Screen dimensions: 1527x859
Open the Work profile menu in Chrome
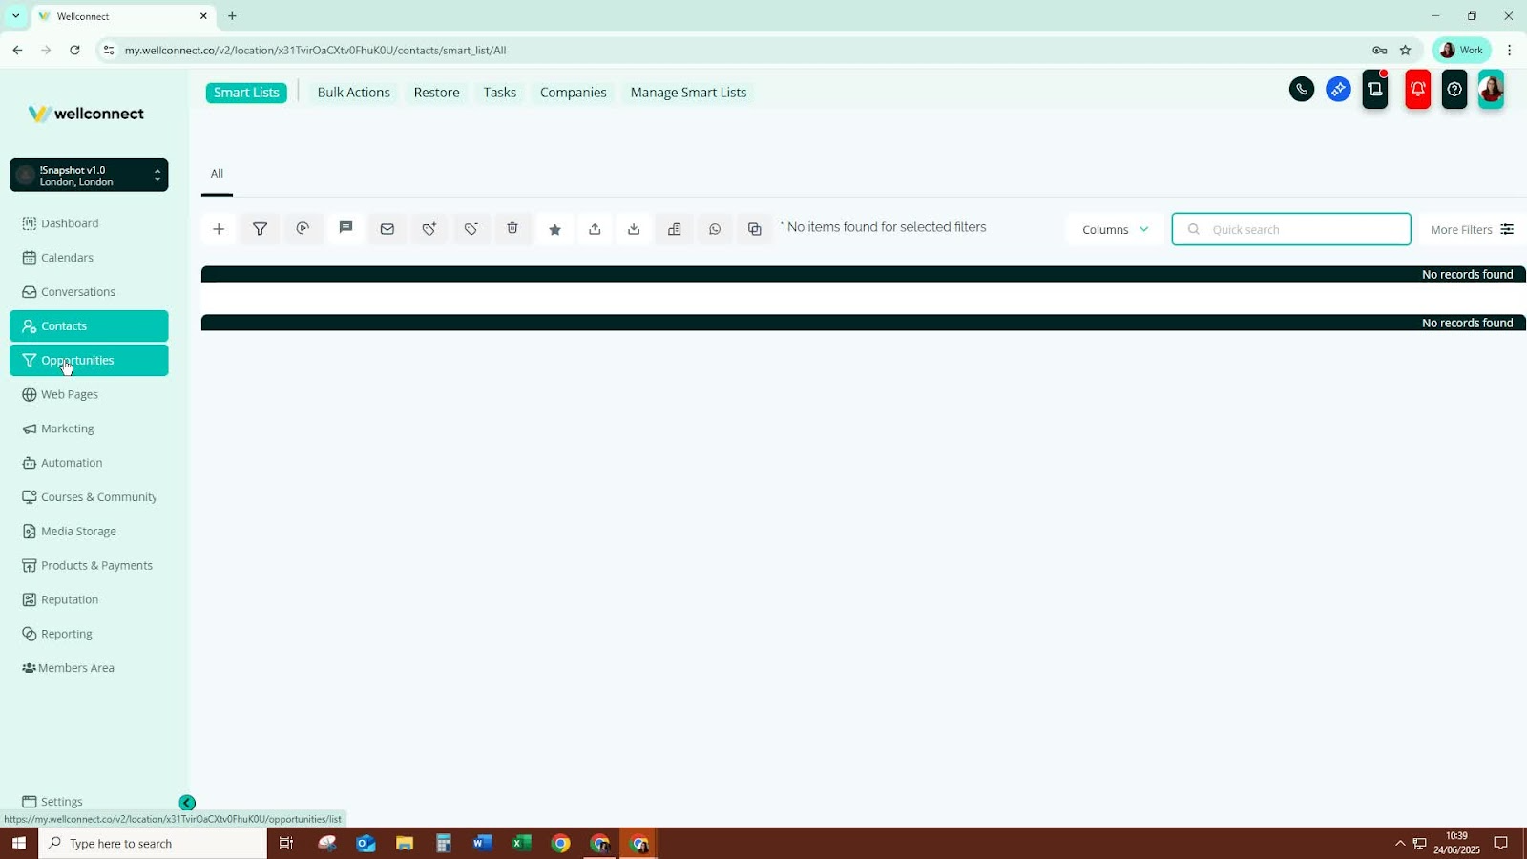pyautogui.click(x=1461, y=51)
